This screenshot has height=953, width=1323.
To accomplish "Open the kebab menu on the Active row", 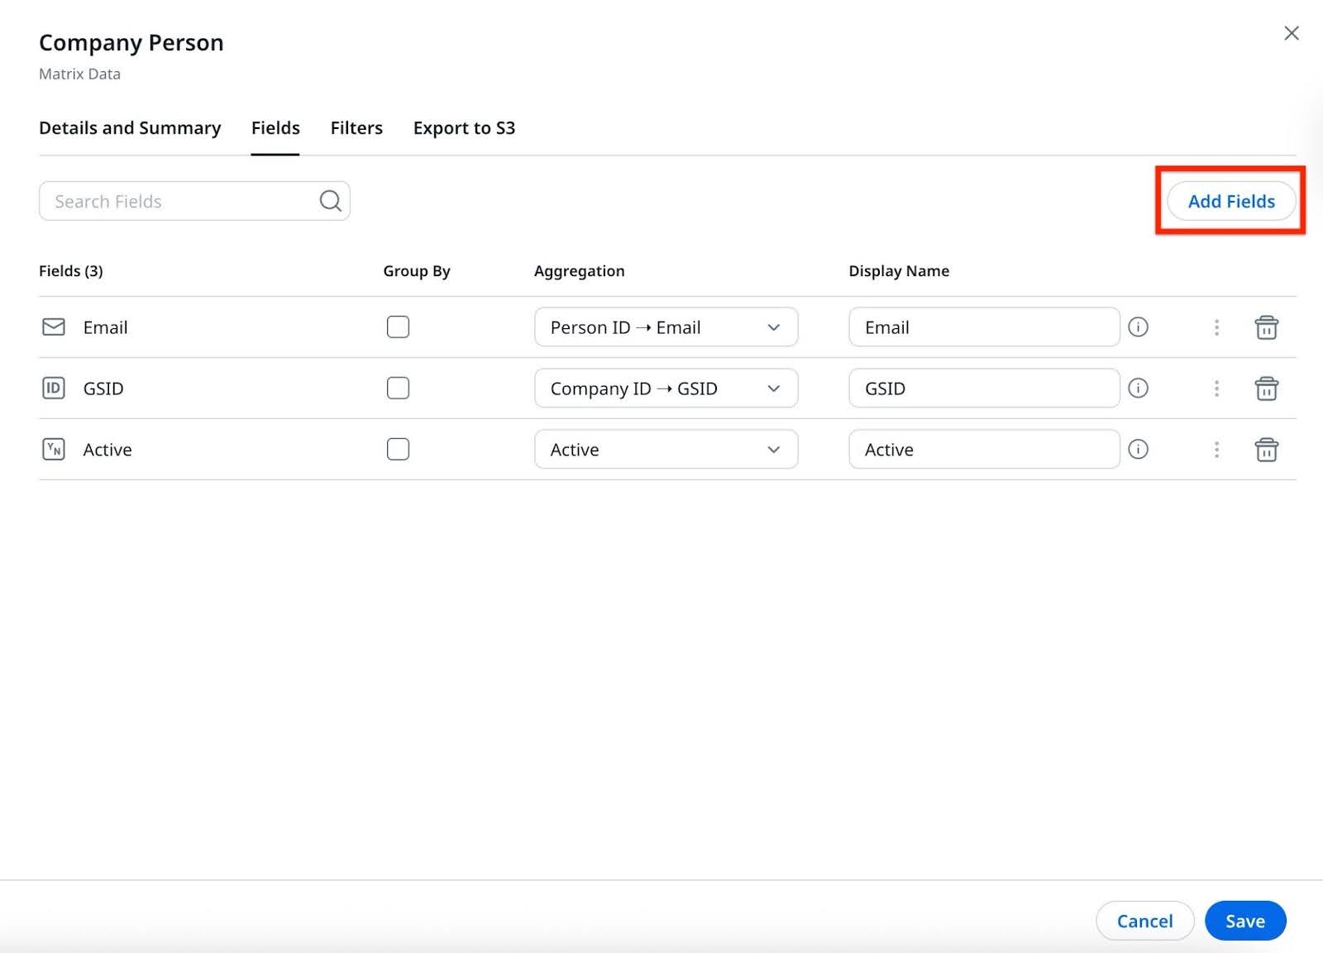I will point(1216,449).
